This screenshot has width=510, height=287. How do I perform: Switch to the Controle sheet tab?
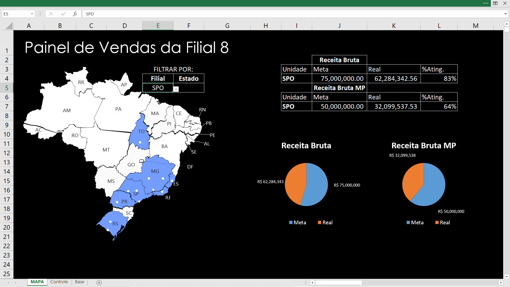(x=59, y=282)
